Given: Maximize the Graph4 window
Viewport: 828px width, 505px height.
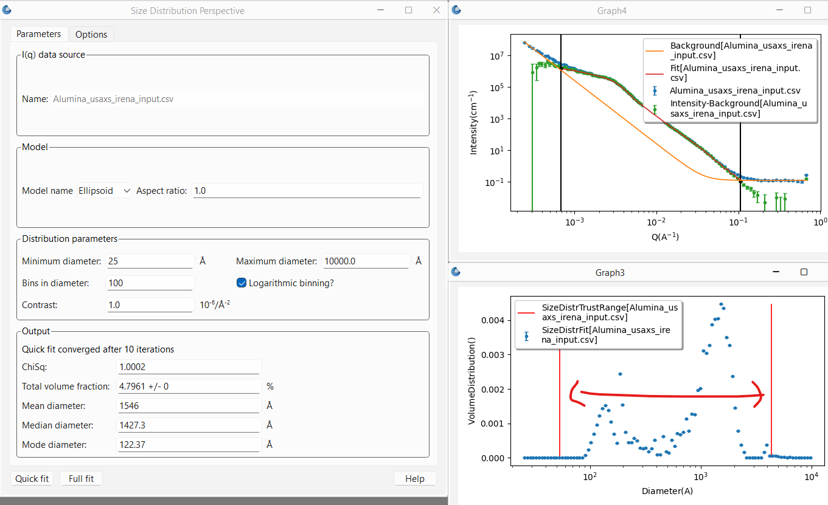Looking at the screenshot, I should coord(807,10).
